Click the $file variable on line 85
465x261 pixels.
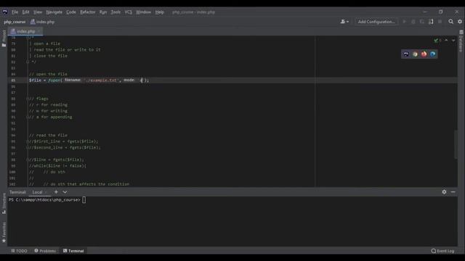(35, 80)
